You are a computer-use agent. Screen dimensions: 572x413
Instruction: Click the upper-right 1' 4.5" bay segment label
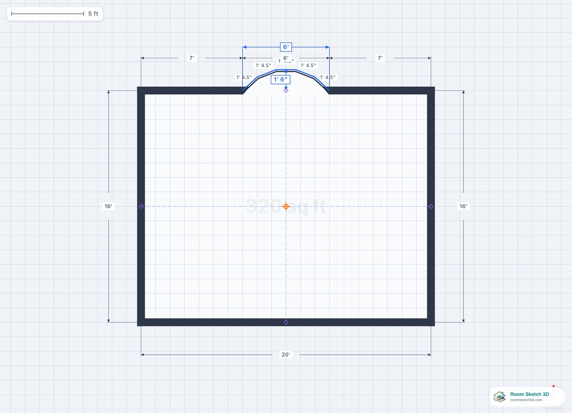[x=308, y=65]
